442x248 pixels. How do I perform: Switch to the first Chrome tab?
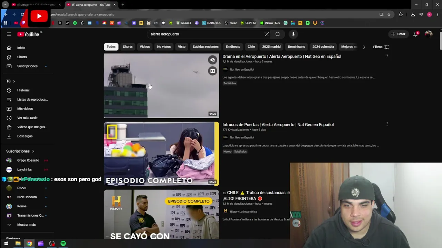36,5
